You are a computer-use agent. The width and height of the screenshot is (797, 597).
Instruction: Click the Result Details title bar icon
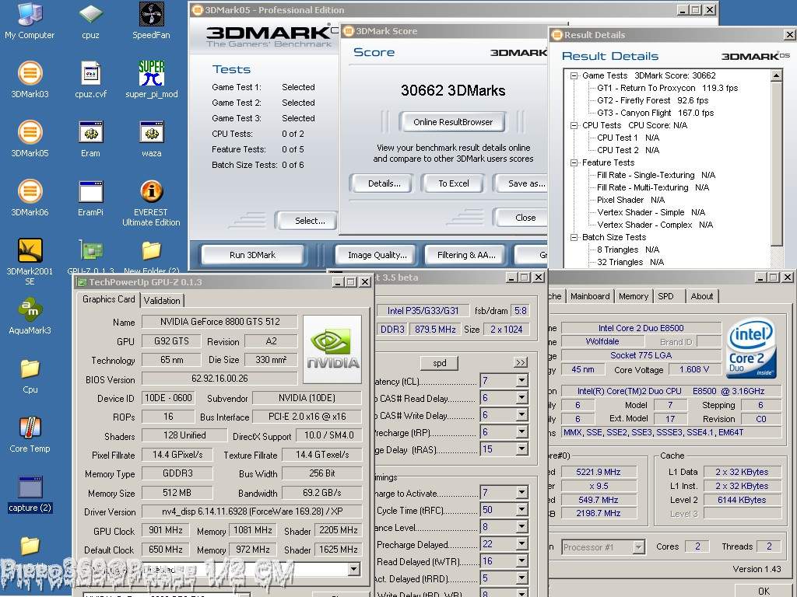point(557,34)
